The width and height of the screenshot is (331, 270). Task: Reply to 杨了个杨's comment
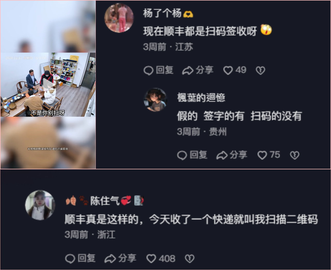[x=158, y=70]
